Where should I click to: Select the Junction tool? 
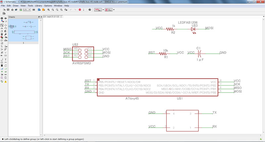coord(2,71)
